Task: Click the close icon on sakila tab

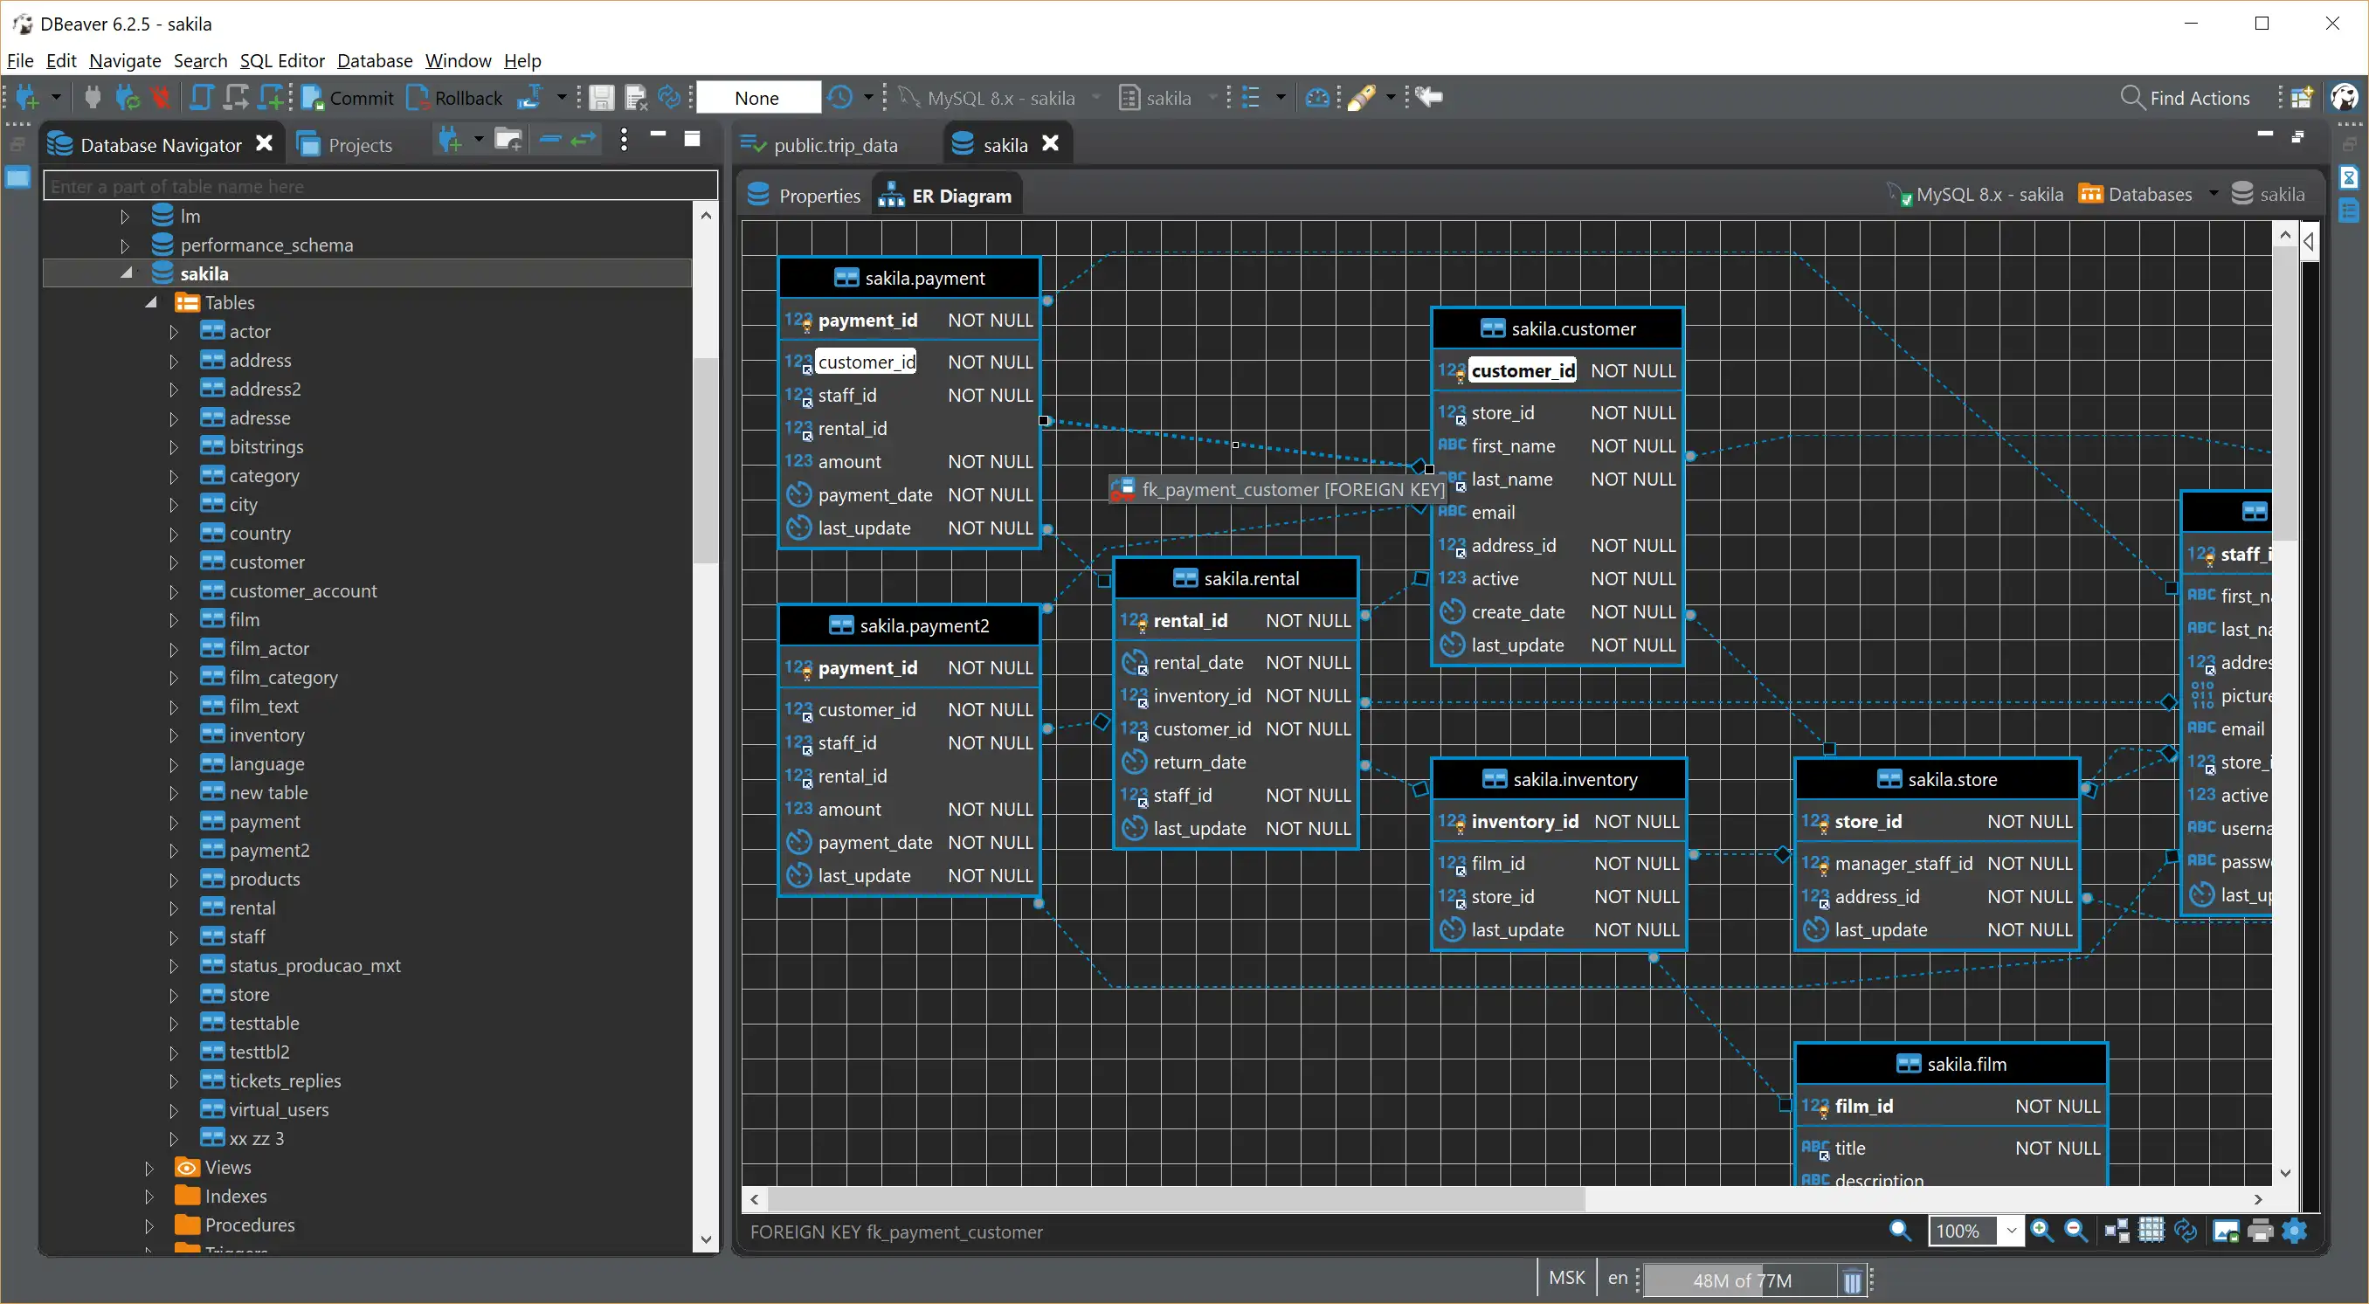Action: (1050, 143)
